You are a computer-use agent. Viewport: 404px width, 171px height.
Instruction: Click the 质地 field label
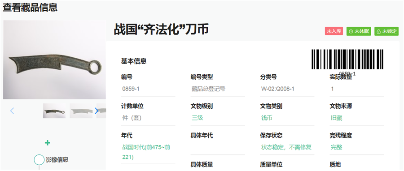[335, 165]
